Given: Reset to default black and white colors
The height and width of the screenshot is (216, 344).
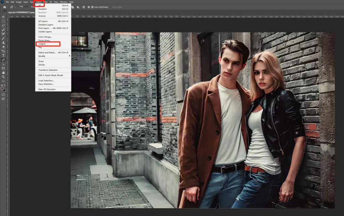Looking at the screenshot, I should tap(2, 85).
